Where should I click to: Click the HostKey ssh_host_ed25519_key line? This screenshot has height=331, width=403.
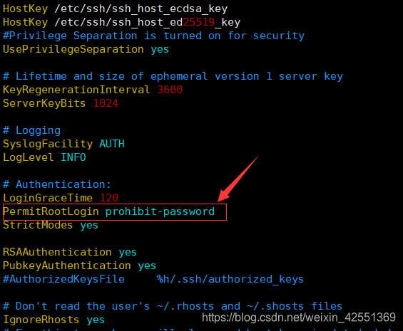(x=121, y=23)
